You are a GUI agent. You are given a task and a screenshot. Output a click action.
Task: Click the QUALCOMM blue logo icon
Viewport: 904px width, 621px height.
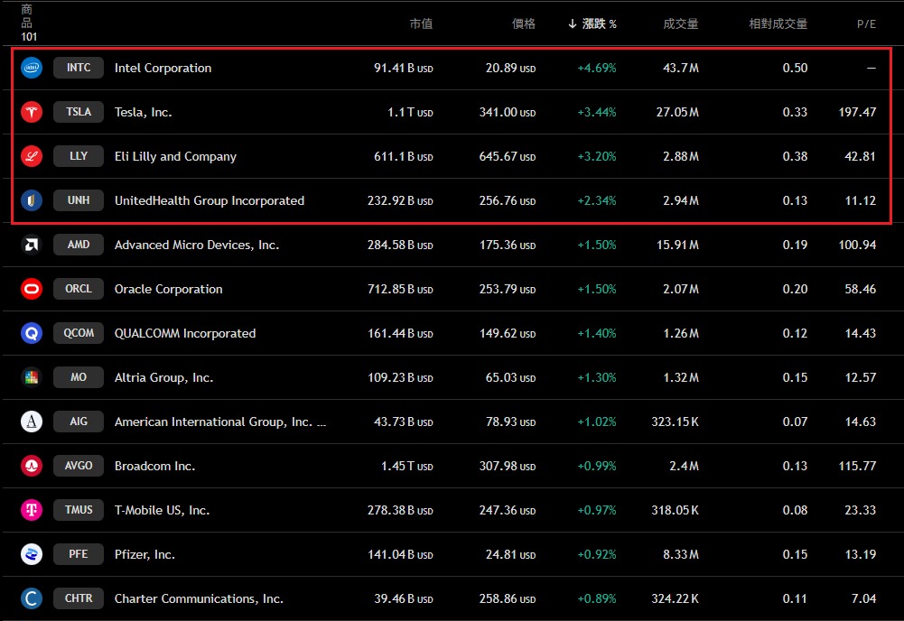coord(32,333)
